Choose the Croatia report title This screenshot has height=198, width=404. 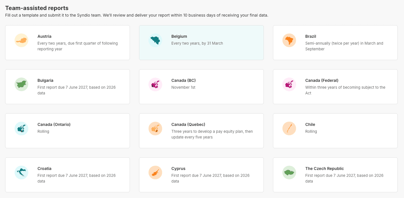44,169
